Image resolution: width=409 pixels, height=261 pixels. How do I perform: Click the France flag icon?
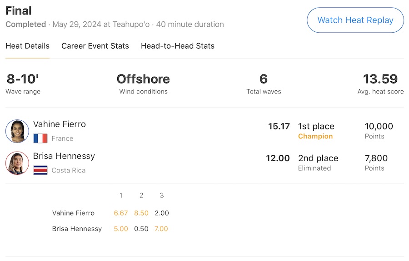click(x=40, y=138)
